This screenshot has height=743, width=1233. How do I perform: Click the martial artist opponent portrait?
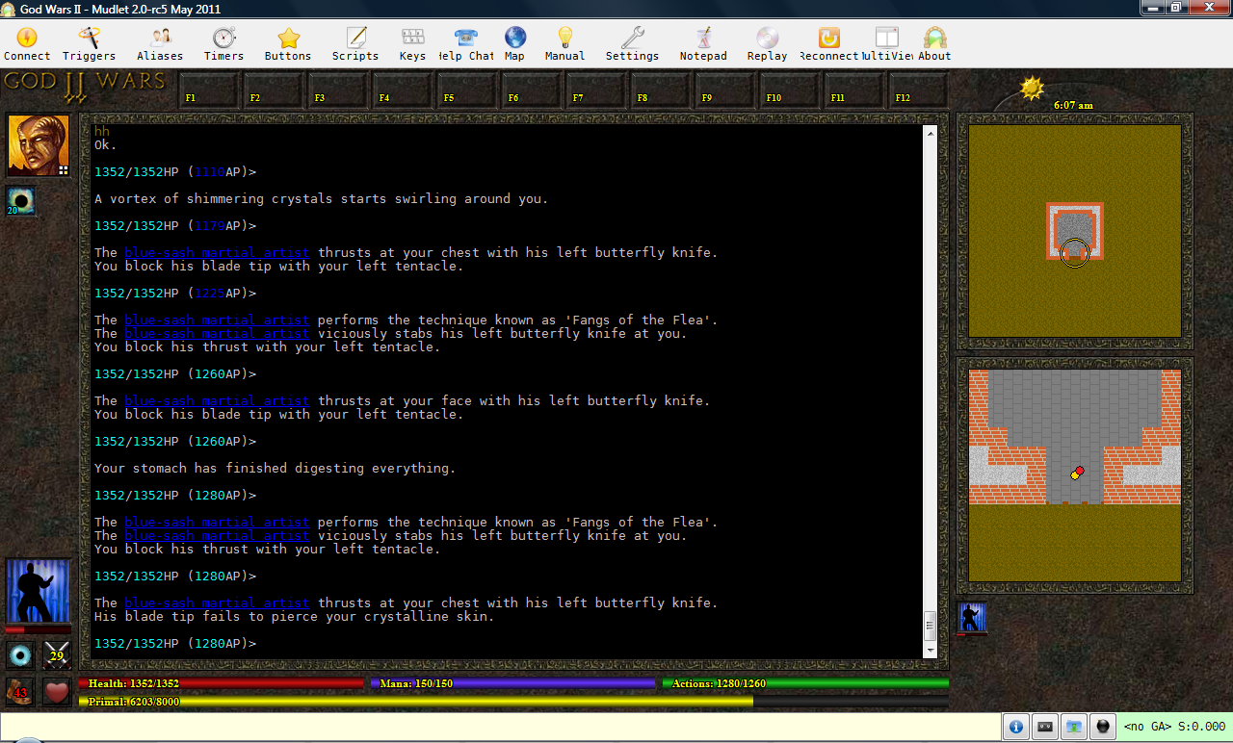point(39,591)
